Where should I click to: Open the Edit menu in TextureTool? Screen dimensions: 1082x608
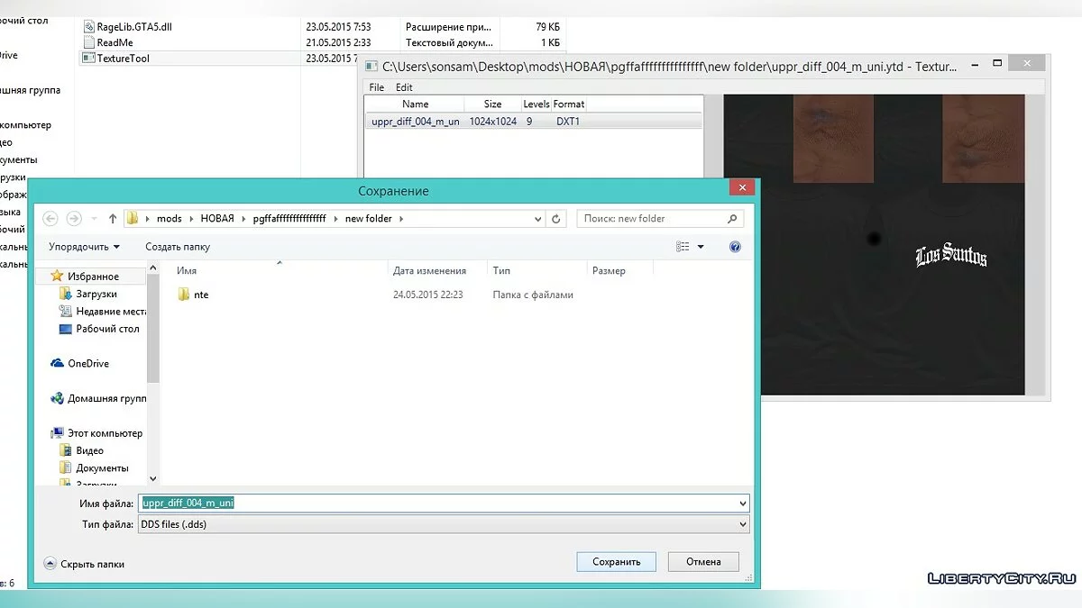pyautogui.click(x=404, y=87)
